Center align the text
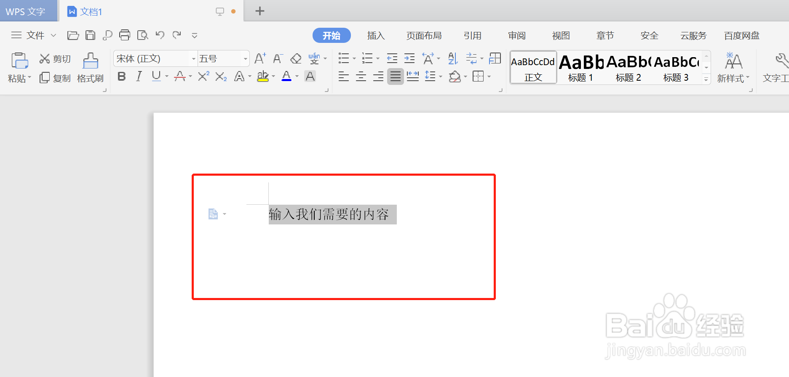The height and width of the screenshot is (377, 789). 361,76
